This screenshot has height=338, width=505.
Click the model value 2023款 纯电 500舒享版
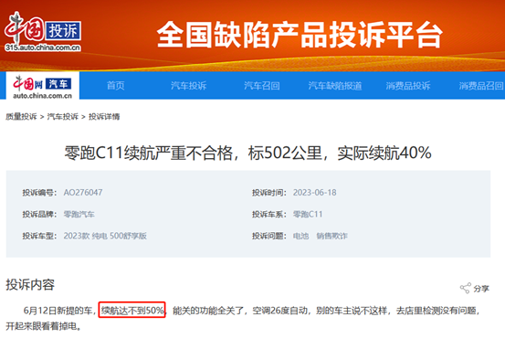(105, 236)
